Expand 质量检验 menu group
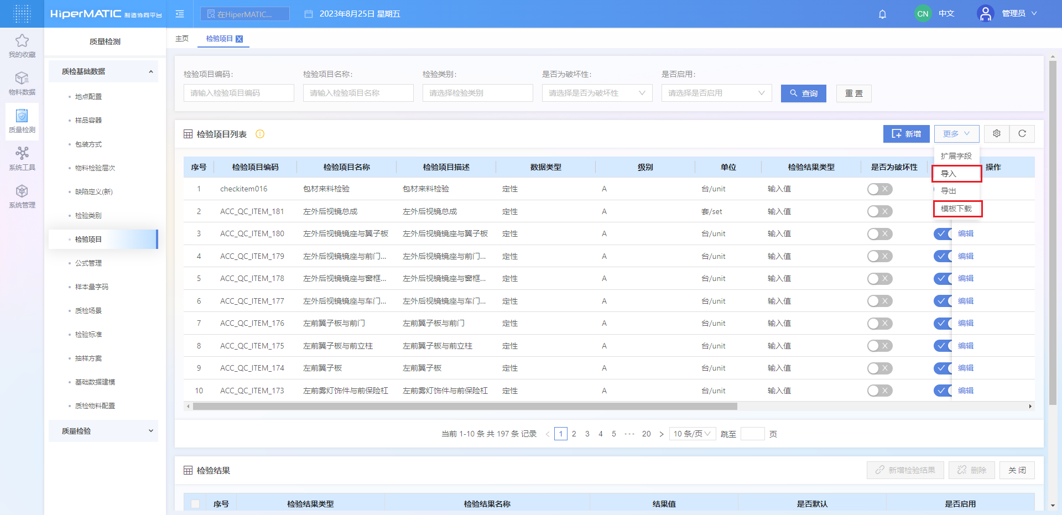The width and height of the screenshot is (1062, 515). click(103, 431)
